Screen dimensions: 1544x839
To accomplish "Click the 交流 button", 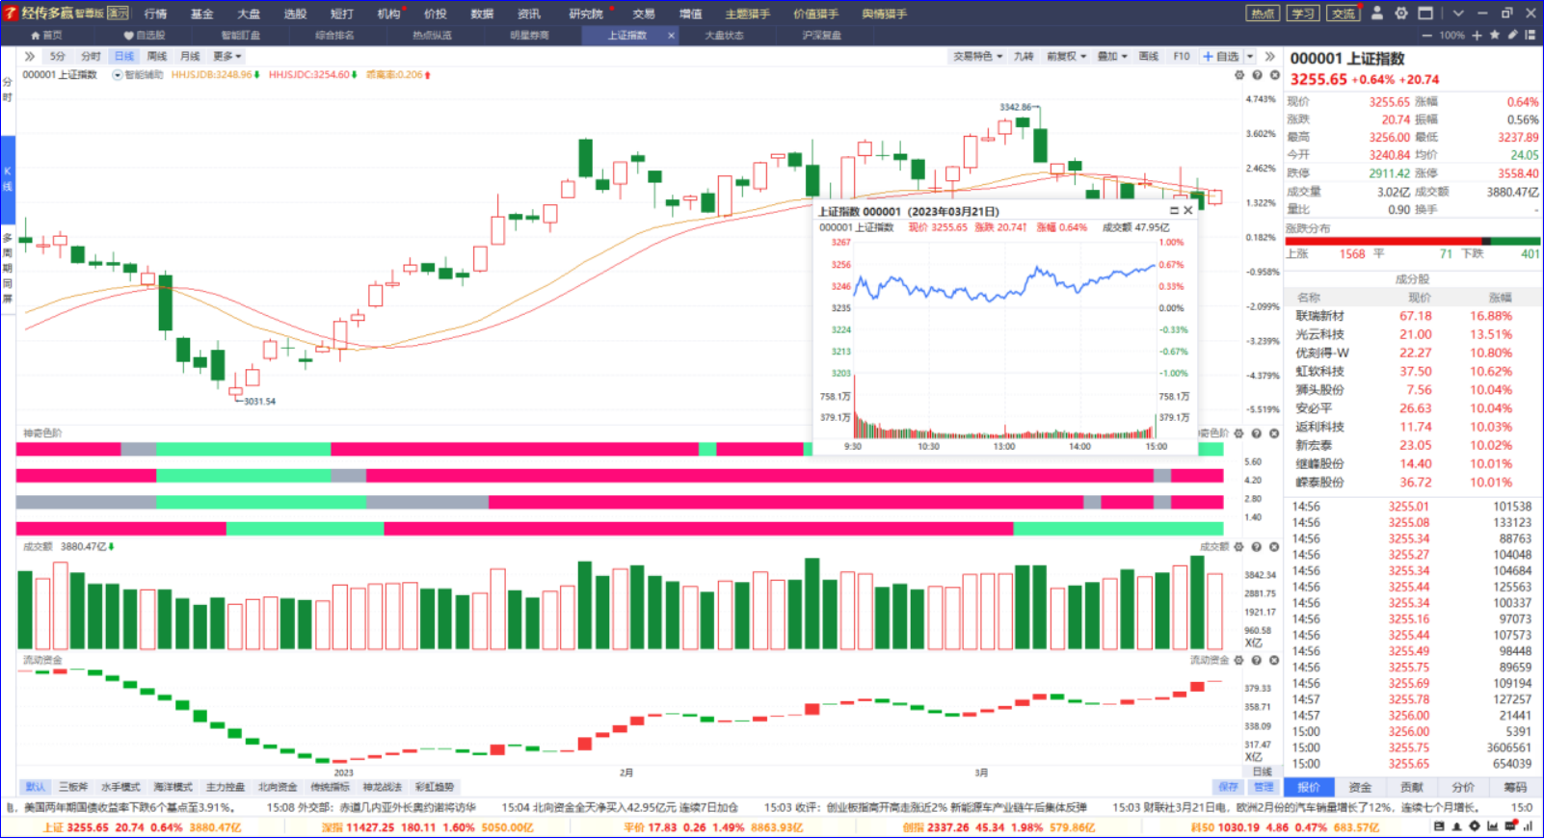I will (1343, 13).
